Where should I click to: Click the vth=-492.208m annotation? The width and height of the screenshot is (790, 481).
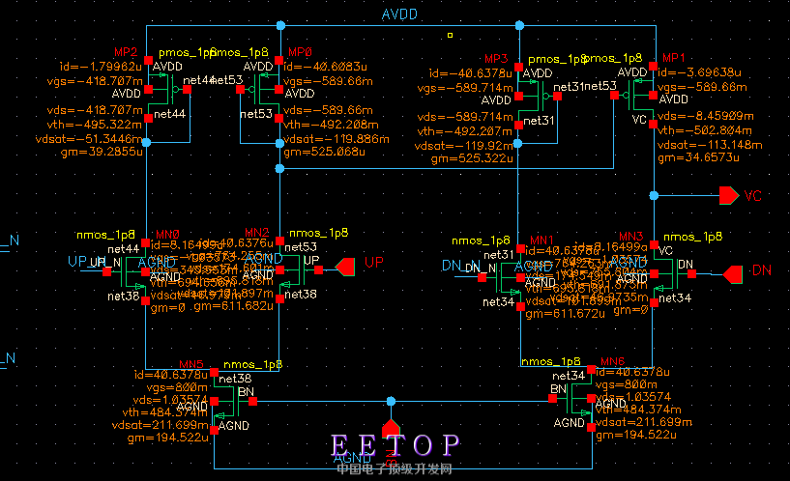tap(331, 125)
